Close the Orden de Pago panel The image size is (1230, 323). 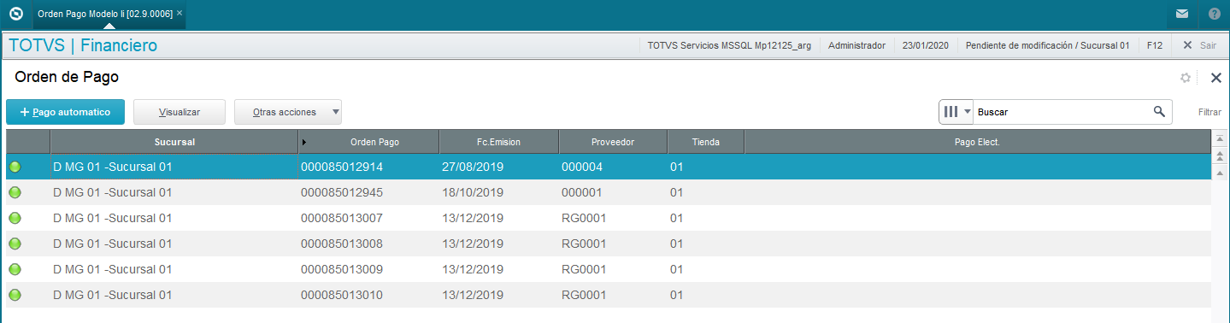tap(1216, 78)
